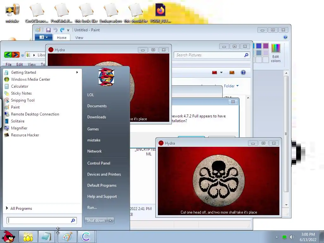Click the Shut down button
Screen dimensions: 324x243
point(96,221)
